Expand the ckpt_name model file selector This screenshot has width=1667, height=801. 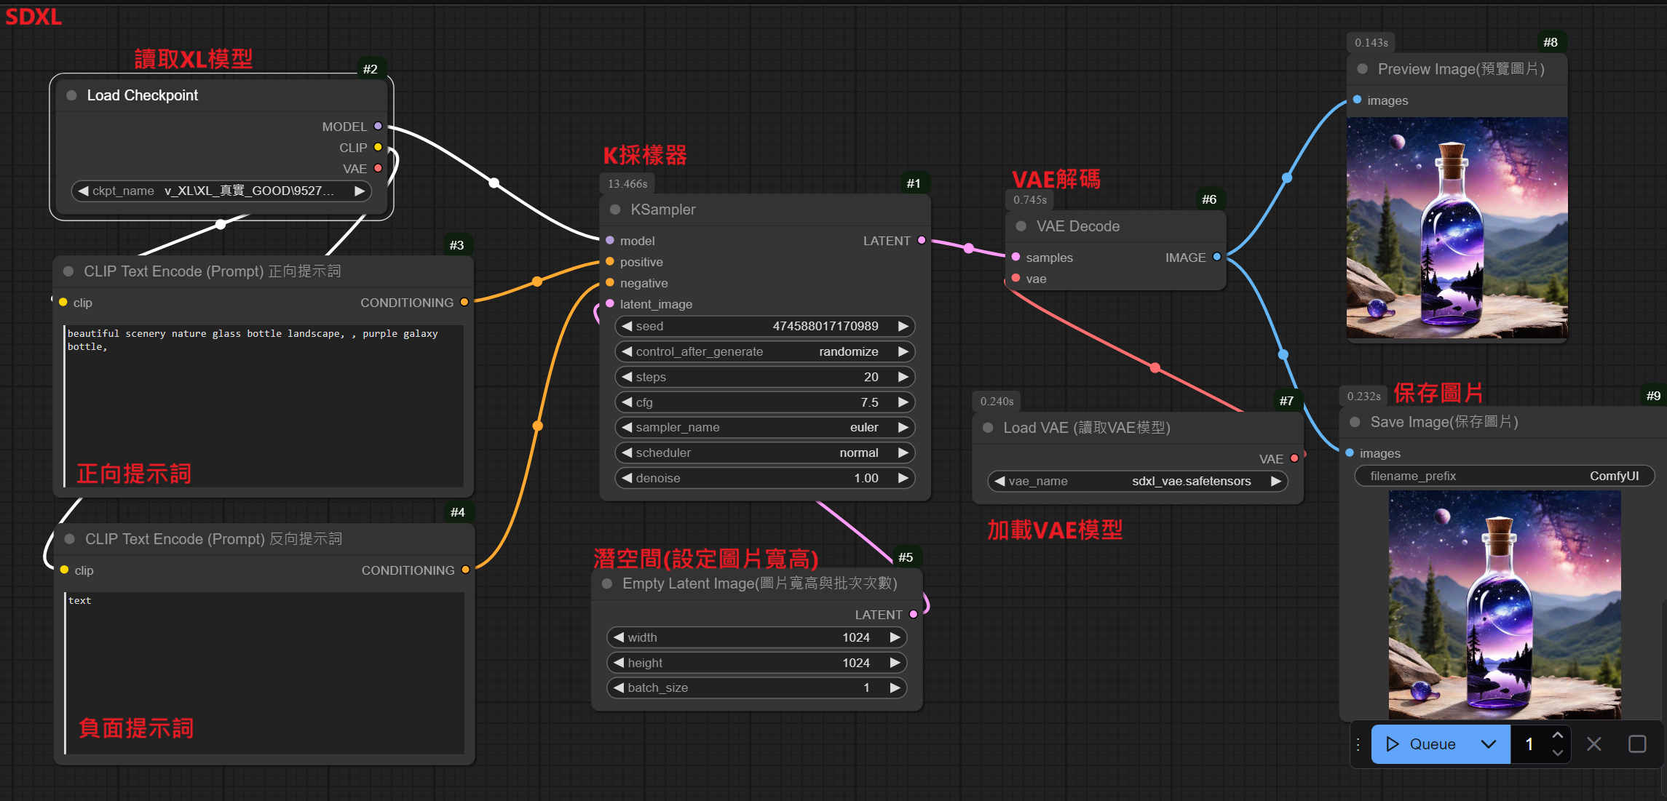tap(221, 190)
